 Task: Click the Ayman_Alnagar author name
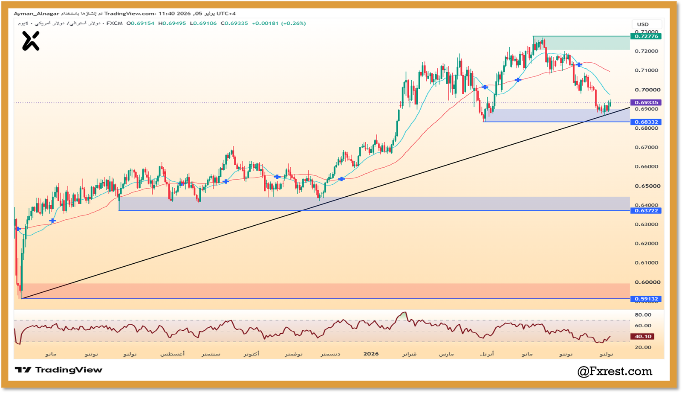click(37, 14)
